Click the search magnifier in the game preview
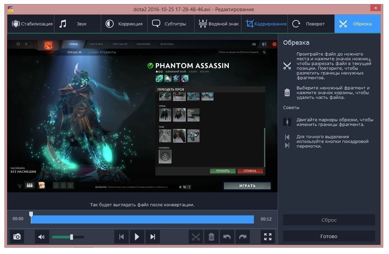 pyautogui.click(x=264, y=52)
